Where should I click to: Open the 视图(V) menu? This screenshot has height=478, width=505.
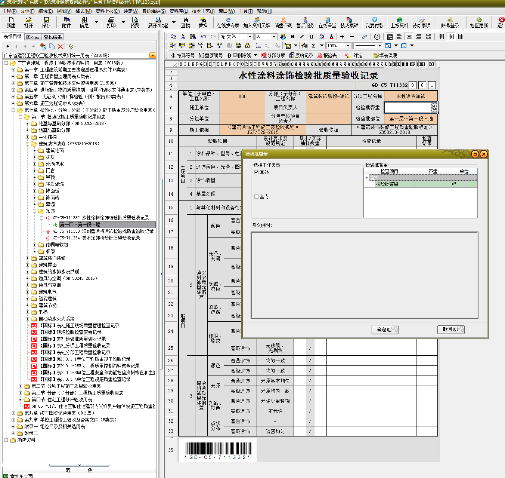tap(64, 11)
